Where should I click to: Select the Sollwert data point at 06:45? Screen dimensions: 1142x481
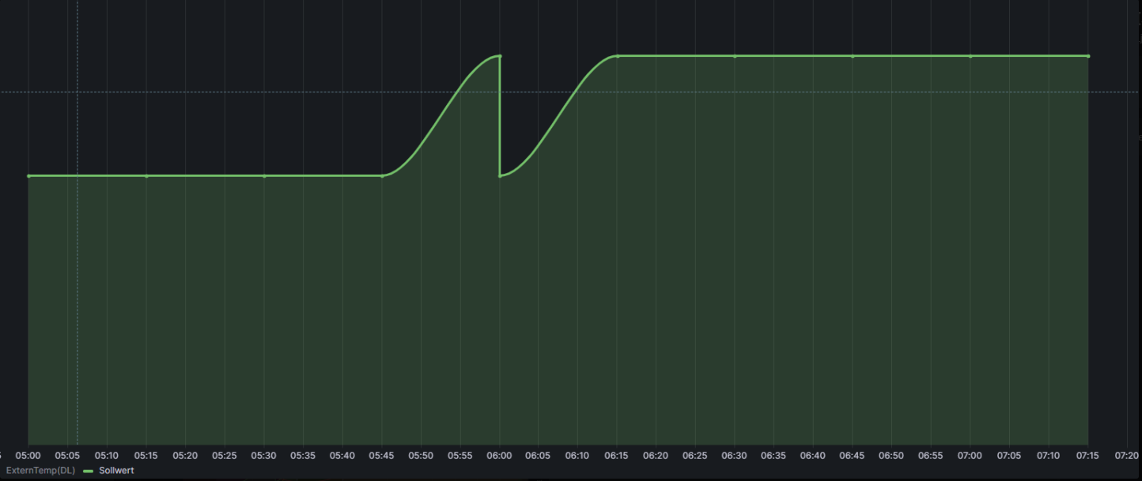pos(853,56)
